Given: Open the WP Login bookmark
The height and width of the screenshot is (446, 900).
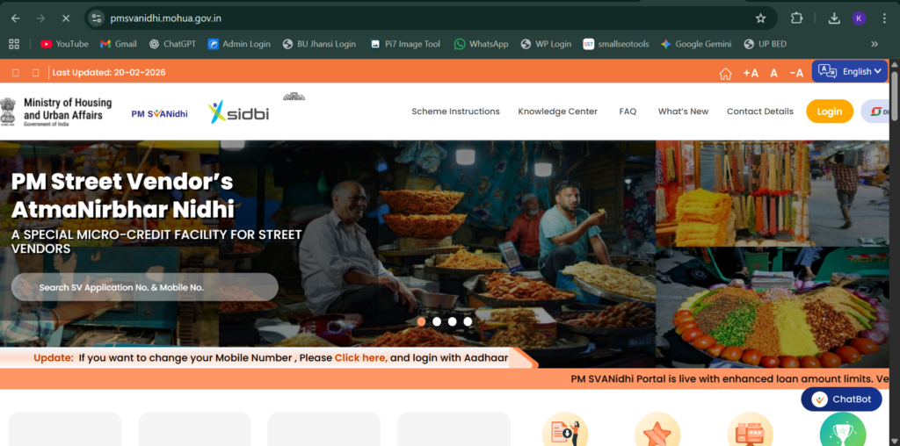Looking at the screenshot, I should (x=546, y=44).
